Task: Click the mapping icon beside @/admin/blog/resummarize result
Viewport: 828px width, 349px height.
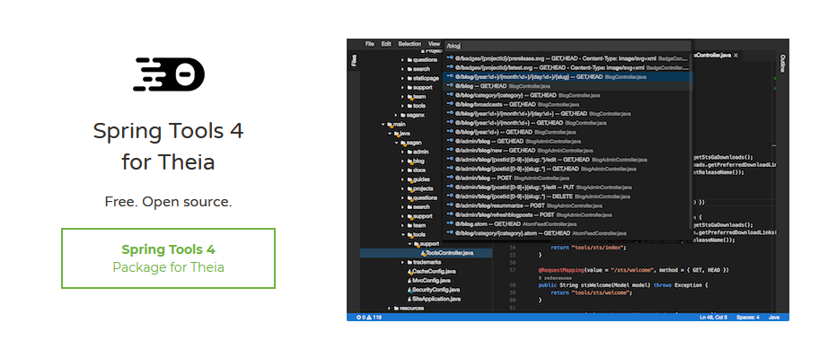Action: point(450,205)
